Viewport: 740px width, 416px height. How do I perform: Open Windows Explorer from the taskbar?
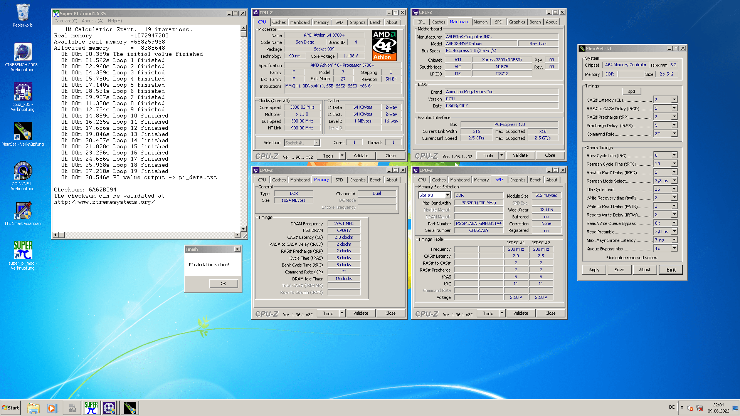point(34,408)
